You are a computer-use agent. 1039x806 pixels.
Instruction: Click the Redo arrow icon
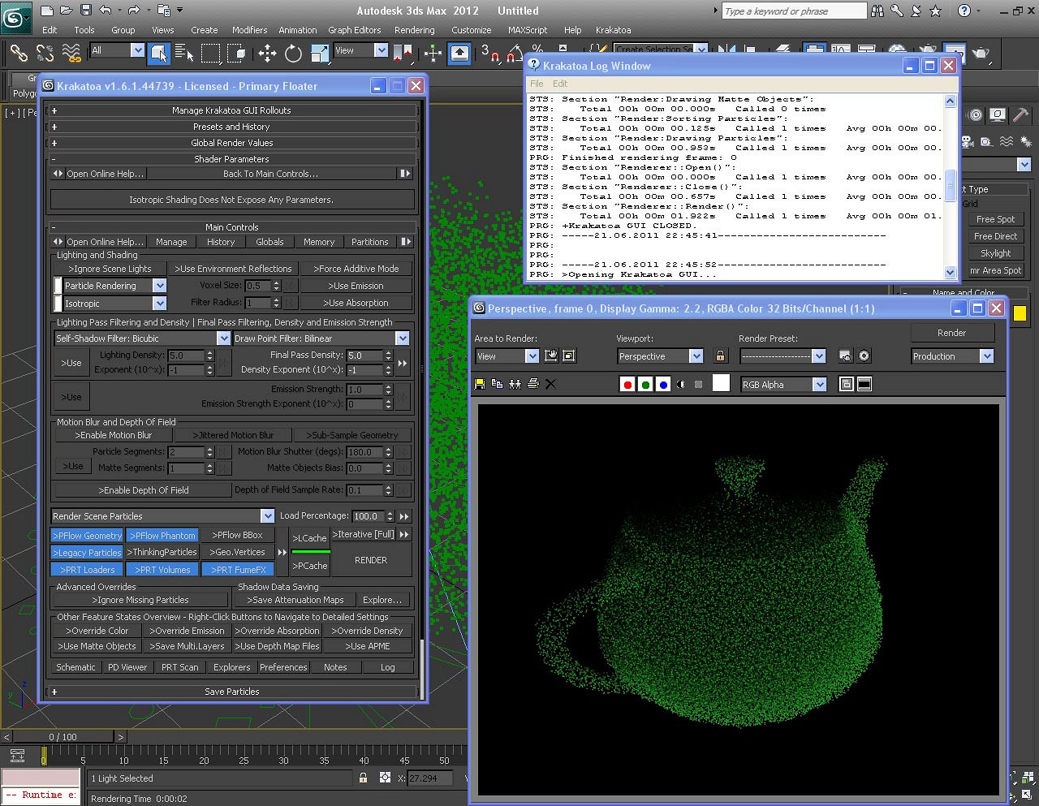click(x=134, y=11)
